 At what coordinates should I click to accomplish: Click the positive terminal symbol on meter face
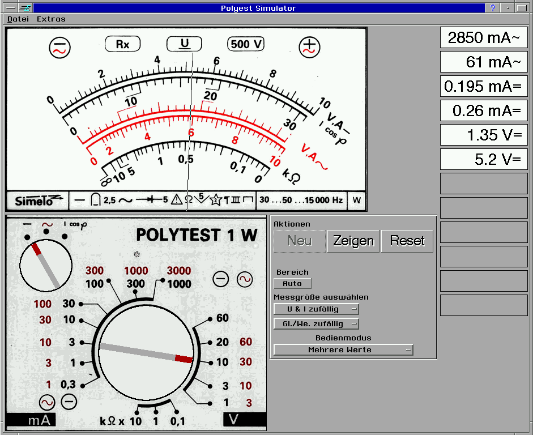pos(310,47)
